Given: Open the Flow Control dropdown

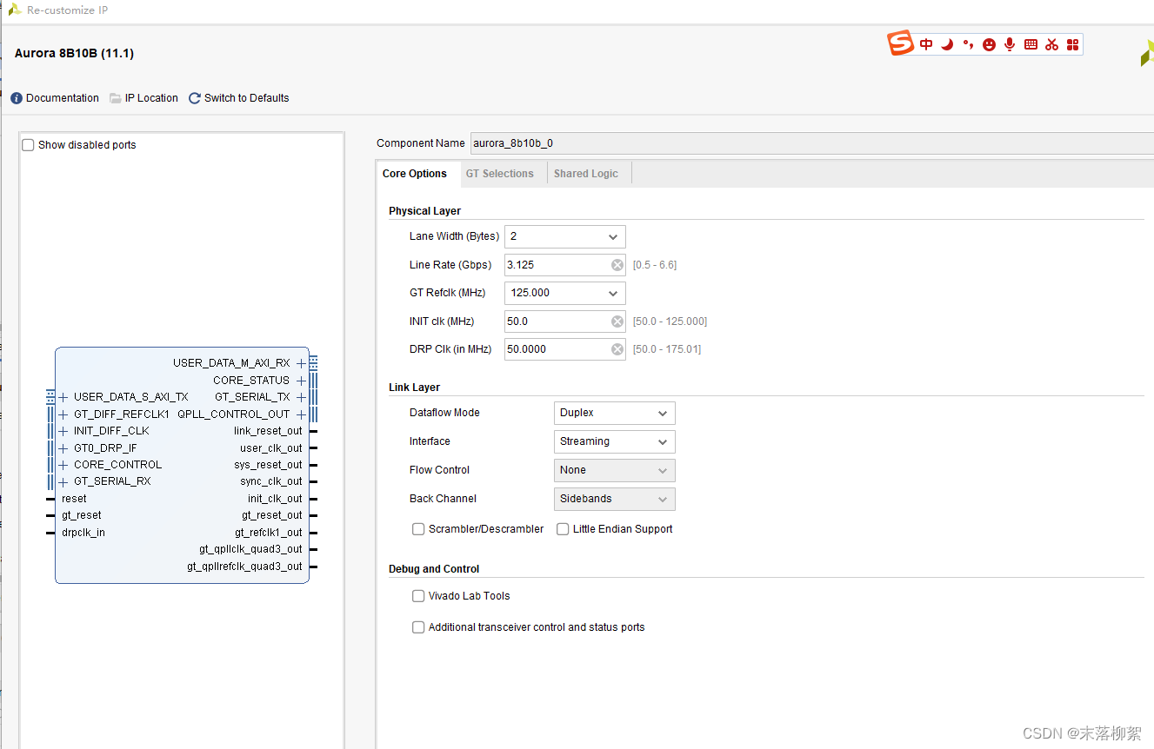Looking at the screenshot, I should pyautogui.click(x=614, y=470).
